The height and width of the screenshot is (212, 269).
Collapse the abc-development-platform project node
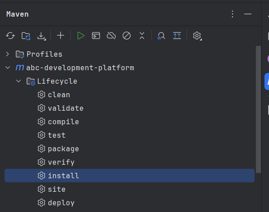click(x=8, y=68)
